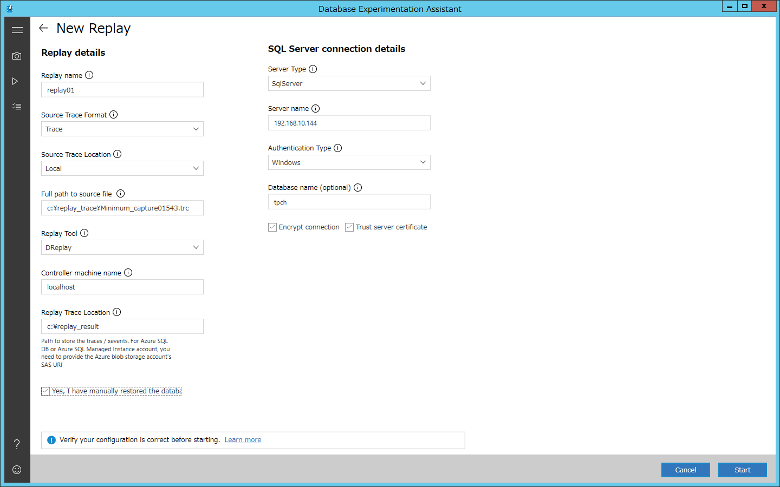Click the Database name field containing tpch
Screen dimensions: 780x487
tap(349, 202)
